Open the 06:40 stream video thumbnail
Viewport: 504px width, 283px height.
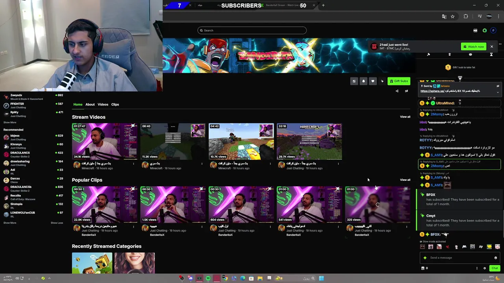173,141
